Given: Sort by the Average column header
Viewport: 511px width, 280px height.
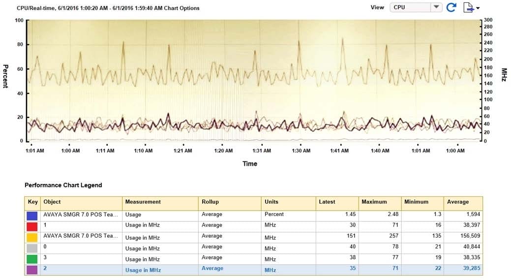Looking at the screenshot, I should (457, 202).
